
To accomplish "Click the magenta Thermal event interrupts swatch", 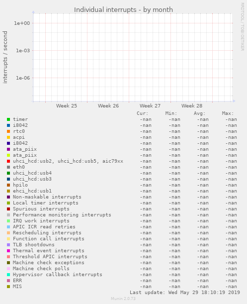I will point(8,251).
